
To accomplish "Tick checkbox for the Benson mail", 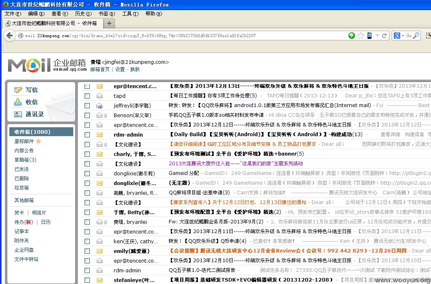I will tap(87, 115).
